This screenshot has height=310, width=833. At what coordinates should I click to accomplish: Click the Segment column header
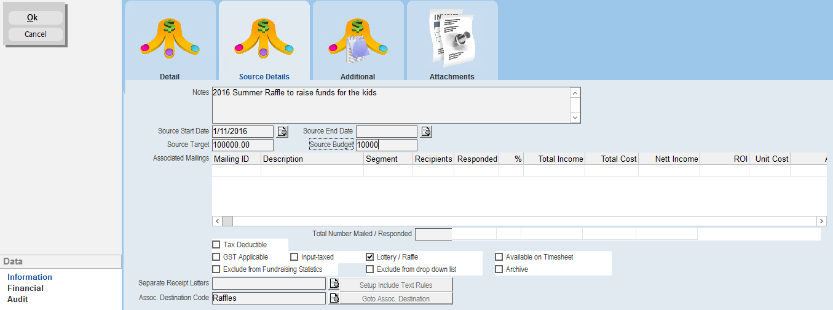(389, 159)
